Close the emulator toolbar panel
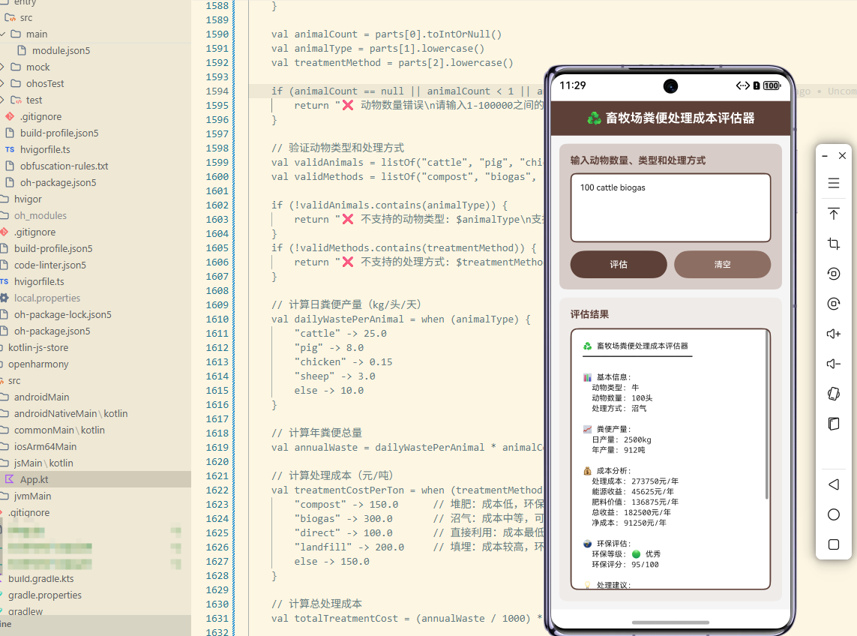This screenshot has height=636, width=857. tap(842, 156)
